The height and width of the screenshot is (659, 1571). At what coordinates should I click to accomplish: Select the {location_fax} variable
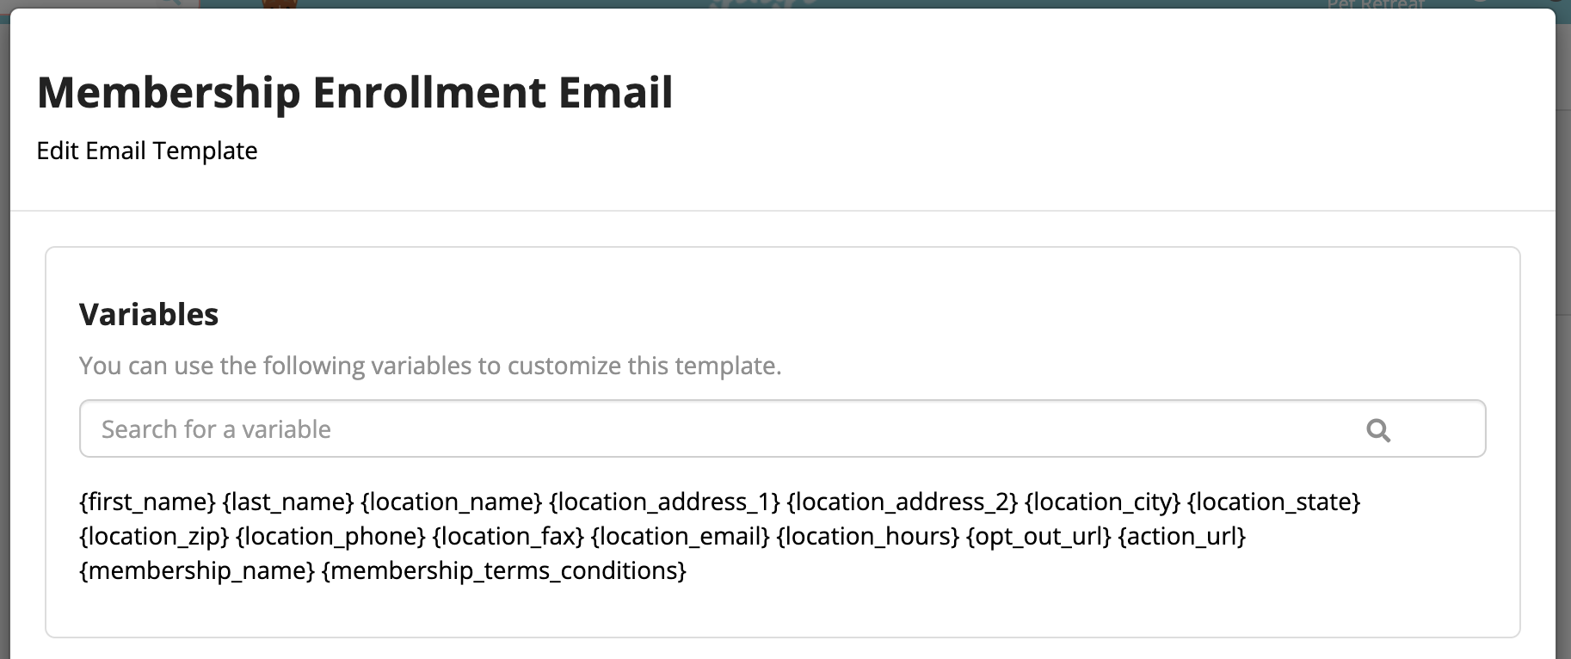(508, 536)
